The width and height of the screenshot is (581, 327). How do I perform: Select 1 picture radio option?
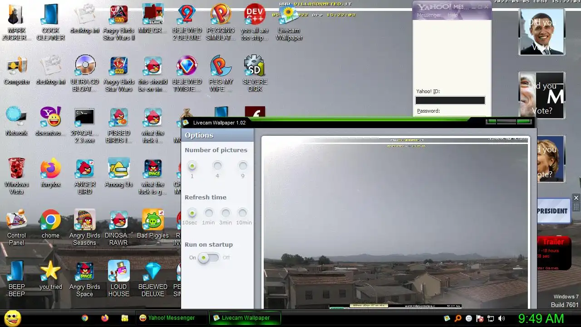pos(192,166)
